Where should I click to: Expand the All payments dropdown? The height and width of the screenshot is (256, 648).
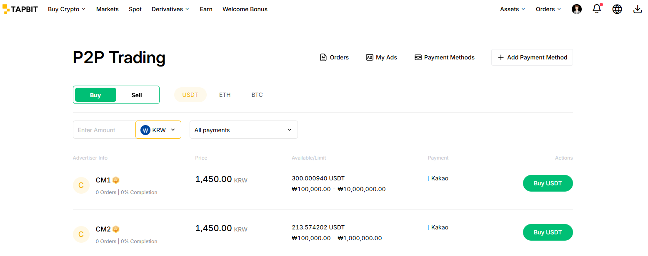click(x=243, y=130)
